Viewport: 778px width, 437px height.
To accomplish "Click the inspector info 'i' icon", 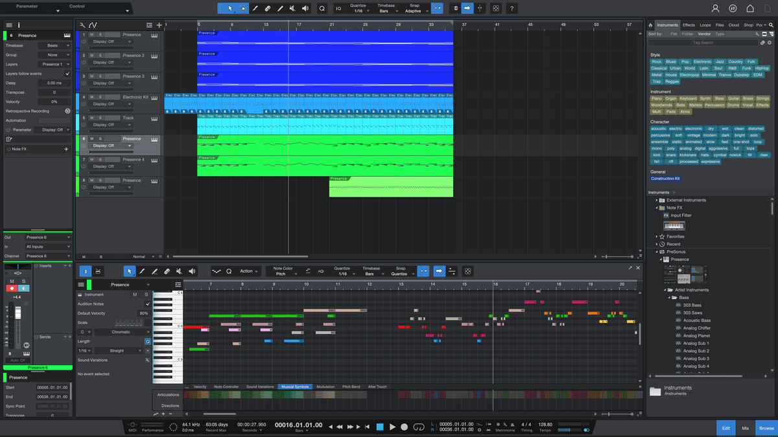I will (19, 25).
